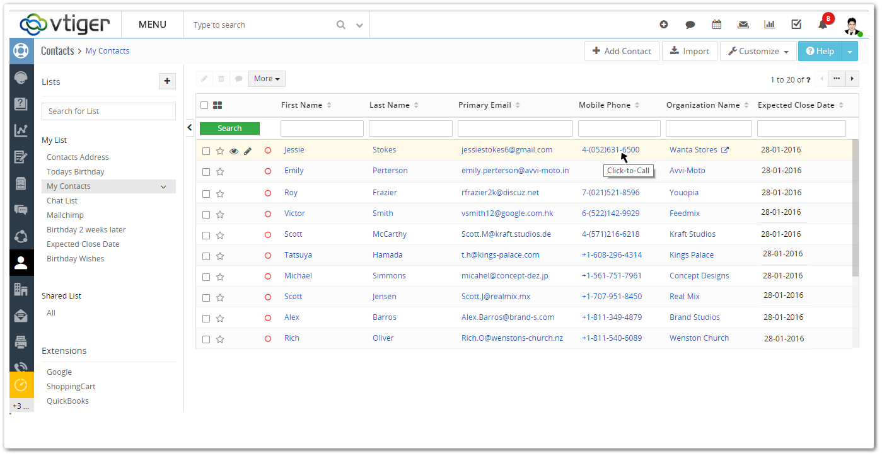Select Mailchimp in My List
This screenshot has height=456, width=882.
coord(65,215)
